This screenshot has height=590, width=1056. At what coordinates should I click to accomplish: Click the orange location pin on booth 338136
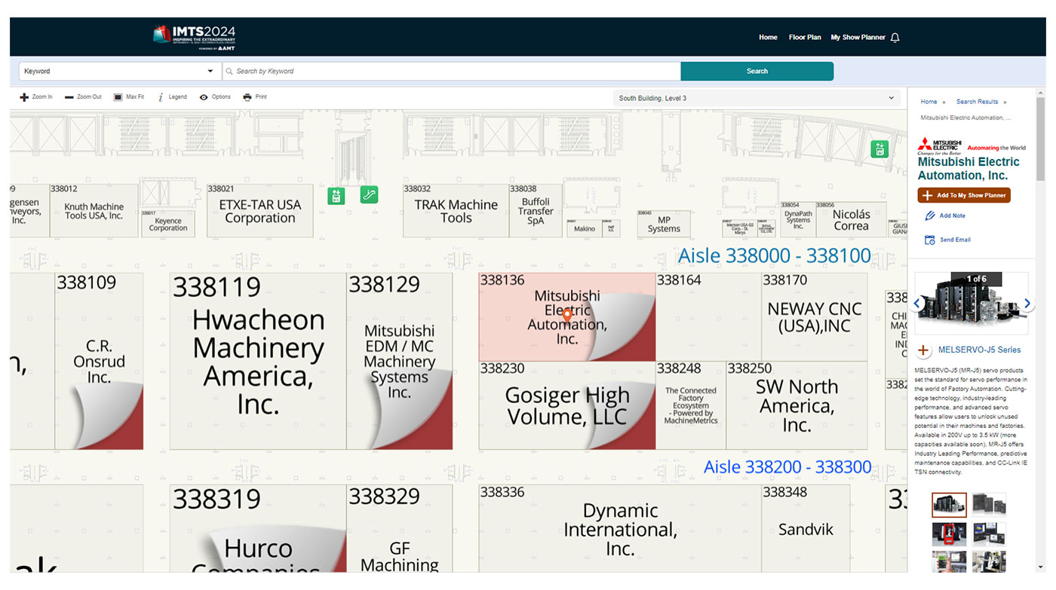tap(568, 316)
